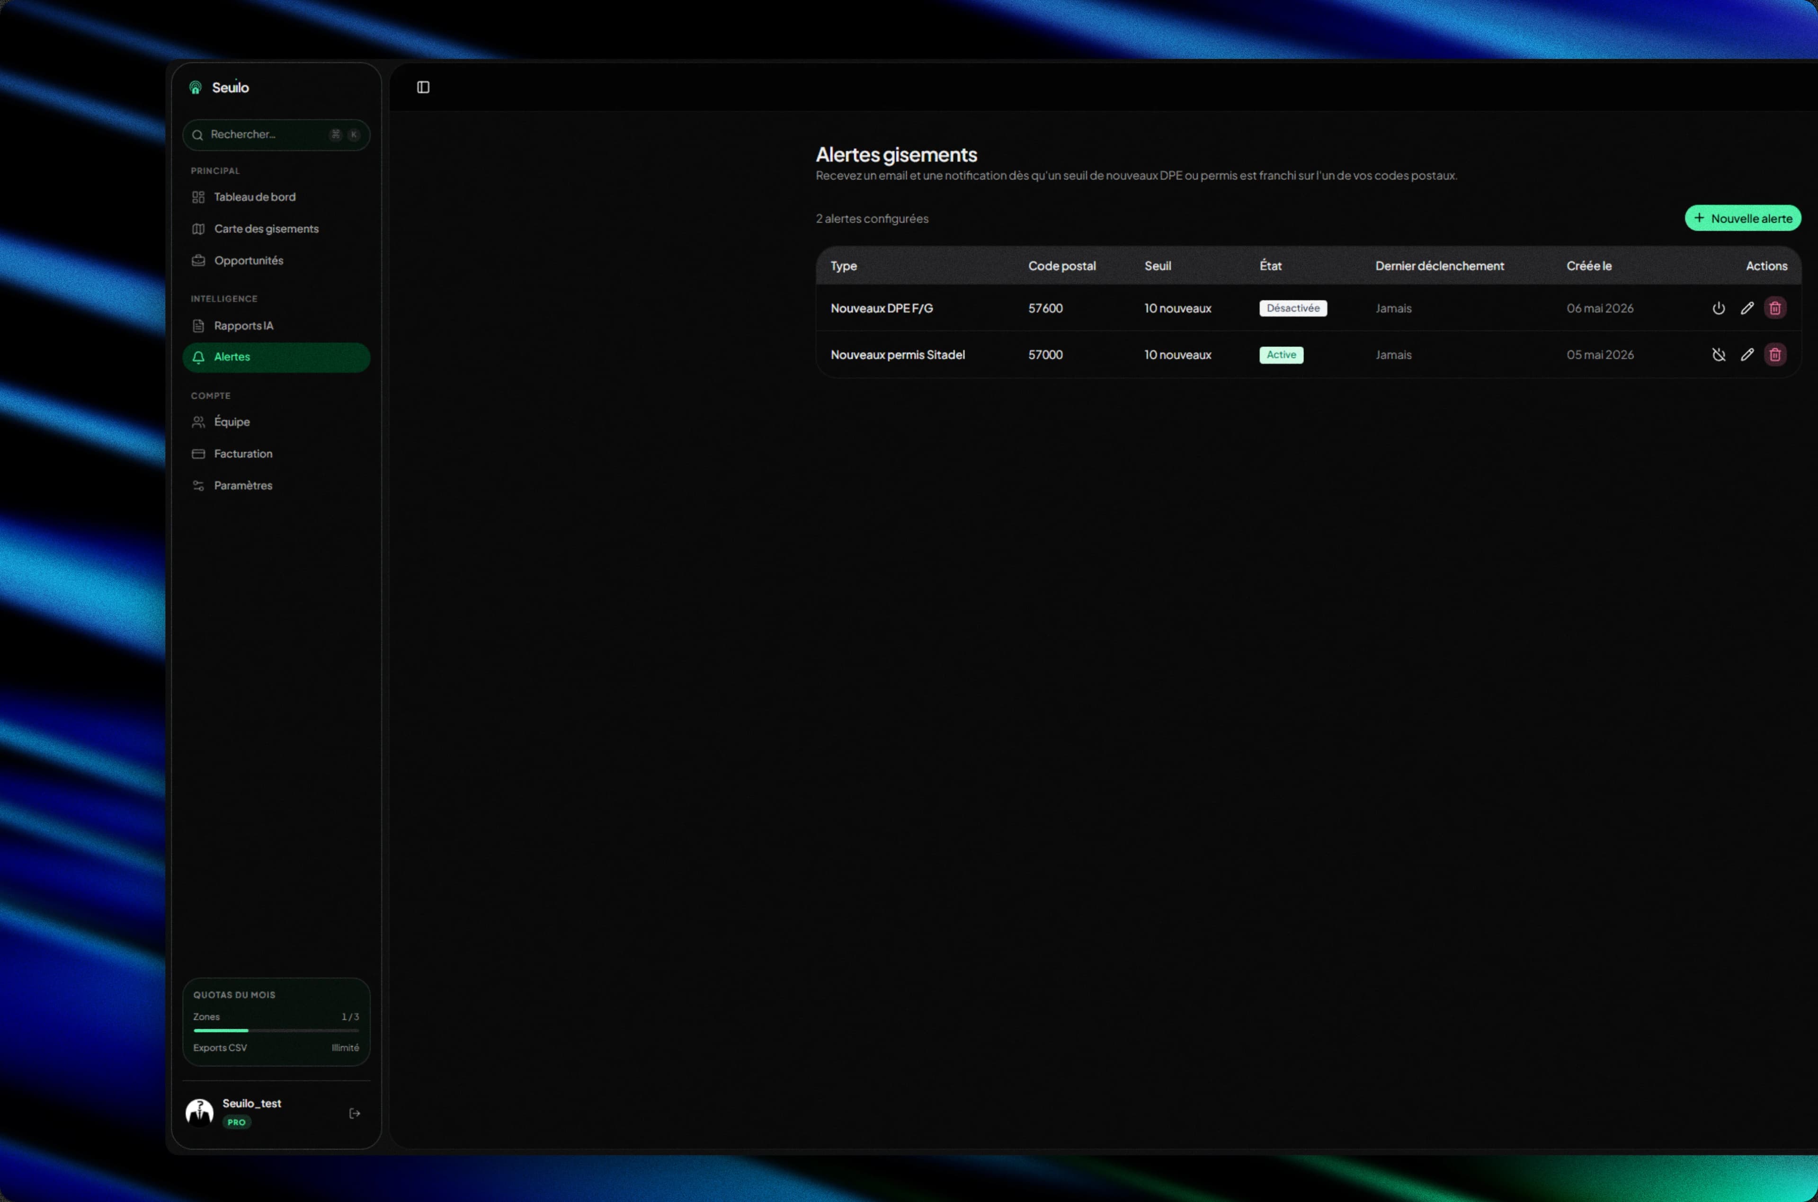Click the Désactivée status badge
Viewport: 1818px width, 1202px height.
[x=1293, y=308]
